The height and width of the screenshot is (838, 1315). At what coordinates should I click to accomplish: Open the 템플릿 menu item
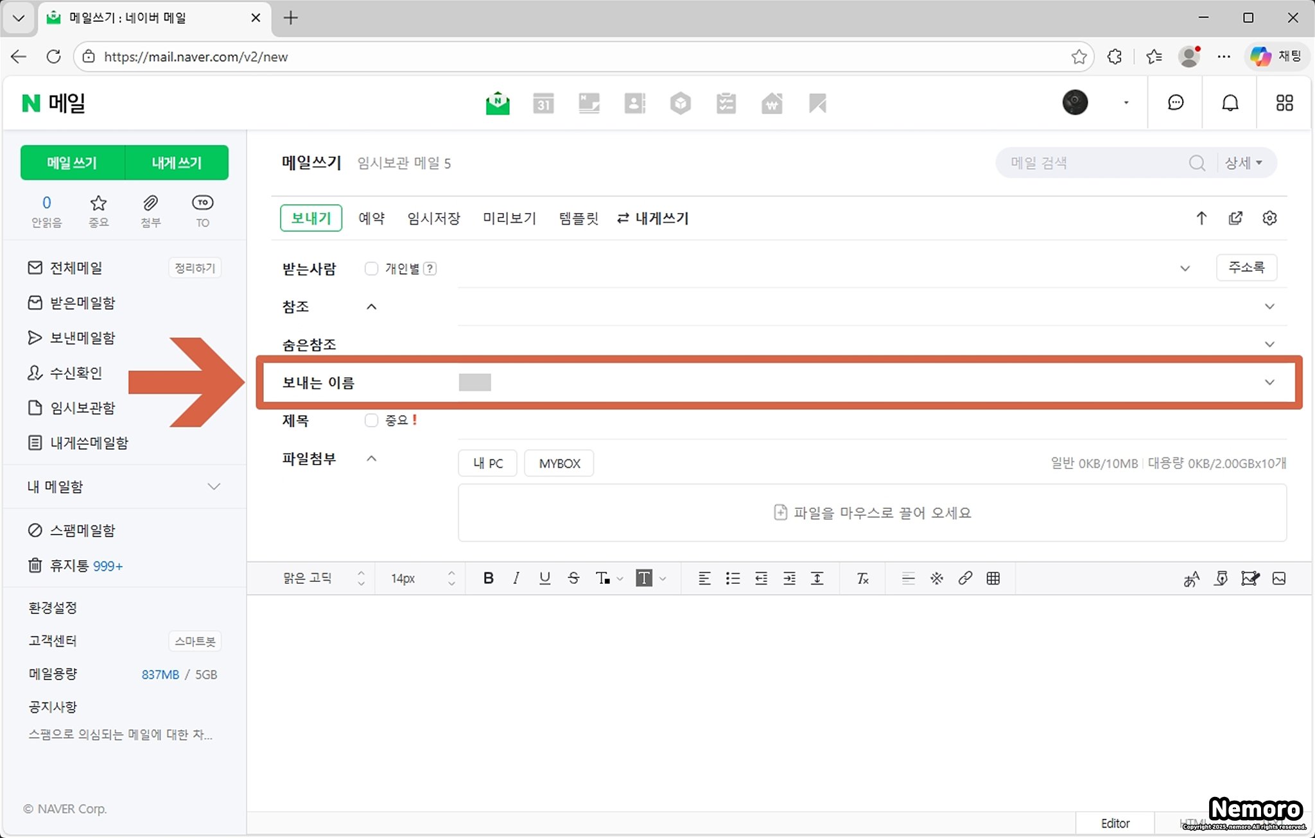click(x=579, y=218)
